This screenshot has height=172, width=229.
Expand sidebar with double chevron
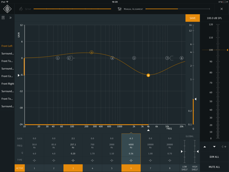10,18
